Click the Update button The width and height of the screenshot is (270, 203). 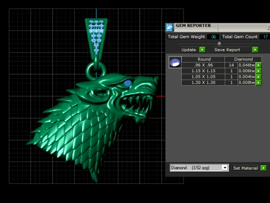(189, 50)
